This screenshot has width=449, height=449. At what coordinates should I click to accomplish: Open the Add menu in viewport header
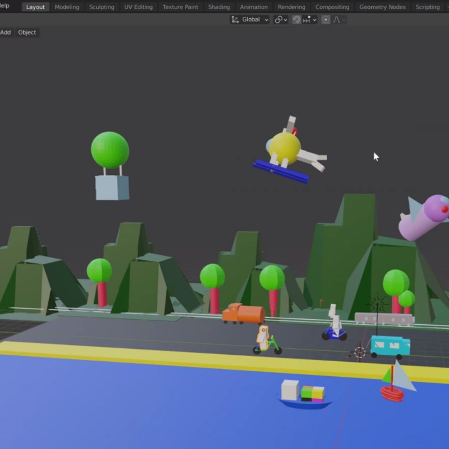click(5, 32)
